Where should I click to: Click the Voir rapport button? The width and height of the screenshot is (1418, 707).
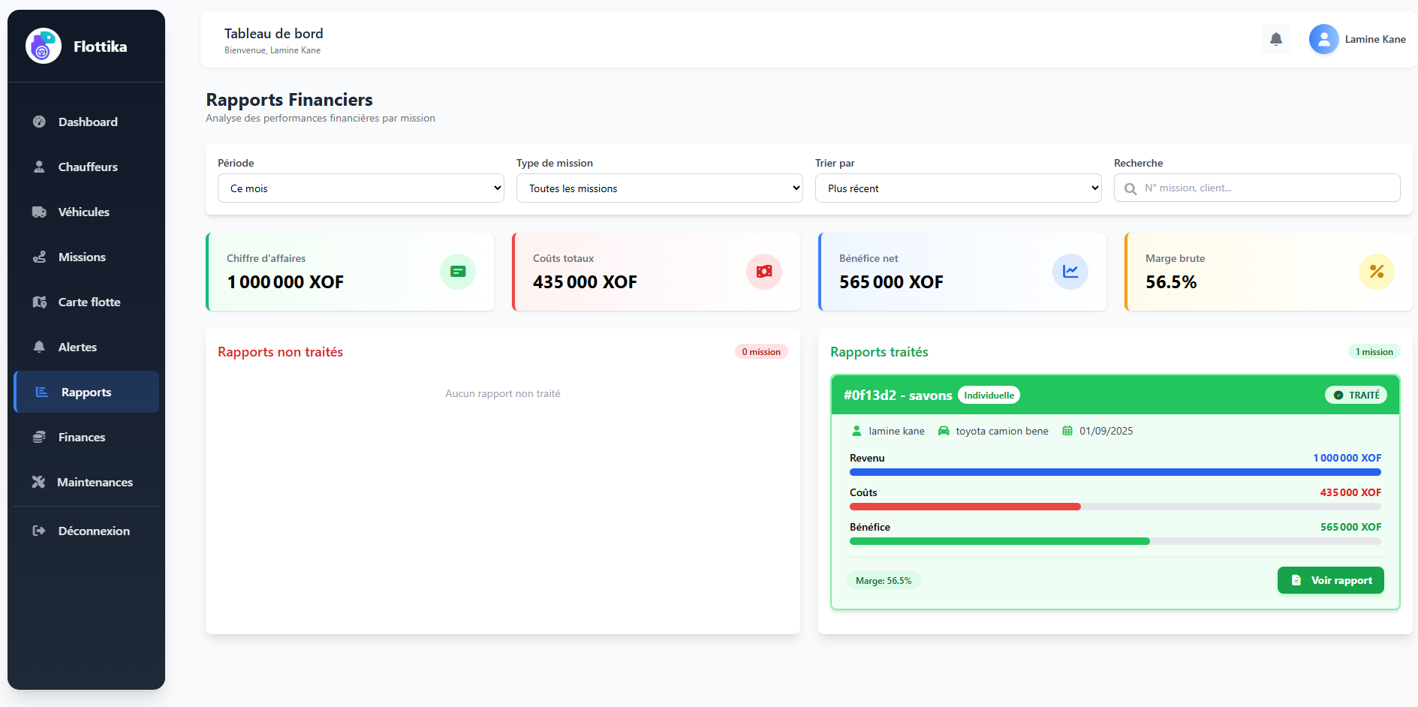[1330, 580]
